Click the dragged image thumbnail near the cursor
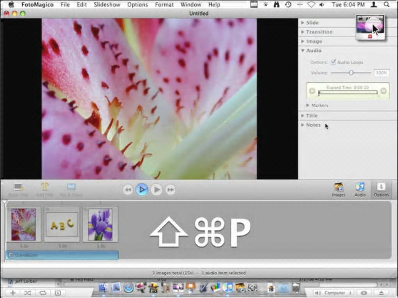This screenshot has height=298, width=398. click(x=370, y=27)
